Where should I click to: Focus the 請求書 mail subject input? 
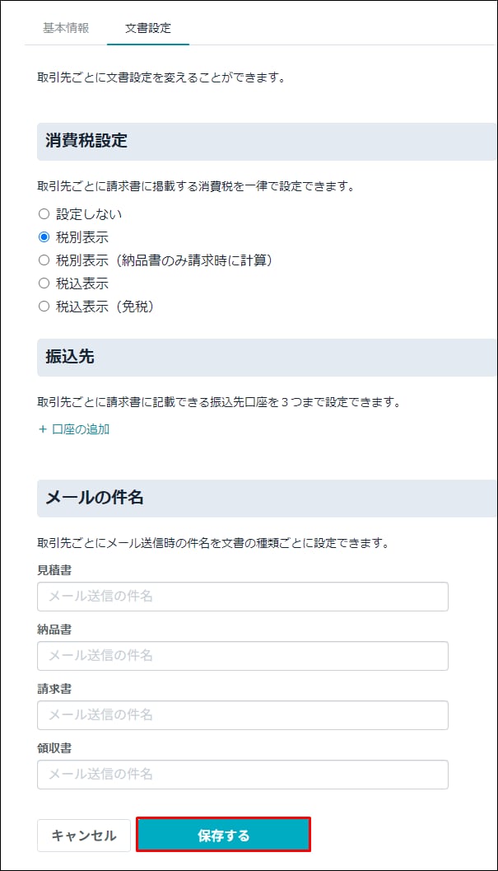tap(243, 715)
